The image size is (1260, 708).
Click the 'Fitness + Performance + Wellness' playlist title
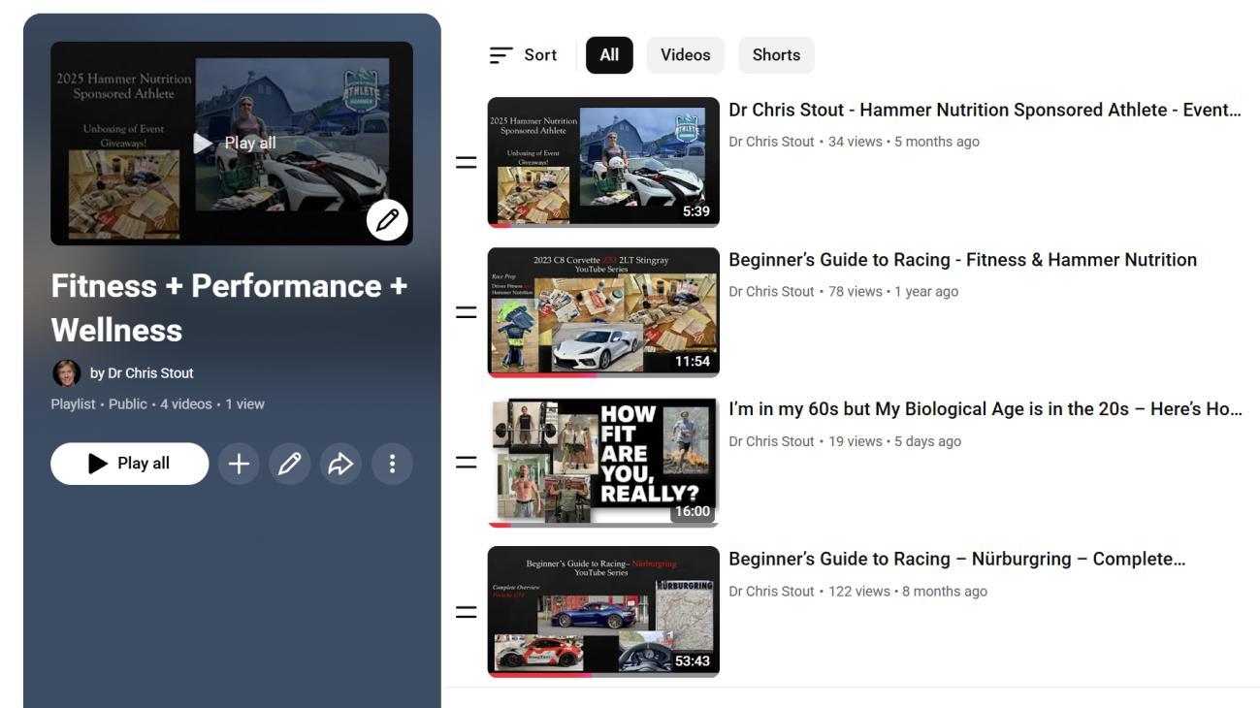click(229, 307)
